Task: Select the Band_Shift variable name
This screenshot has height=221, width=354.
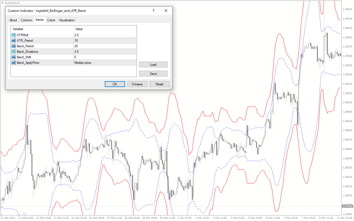Action: 24,57
